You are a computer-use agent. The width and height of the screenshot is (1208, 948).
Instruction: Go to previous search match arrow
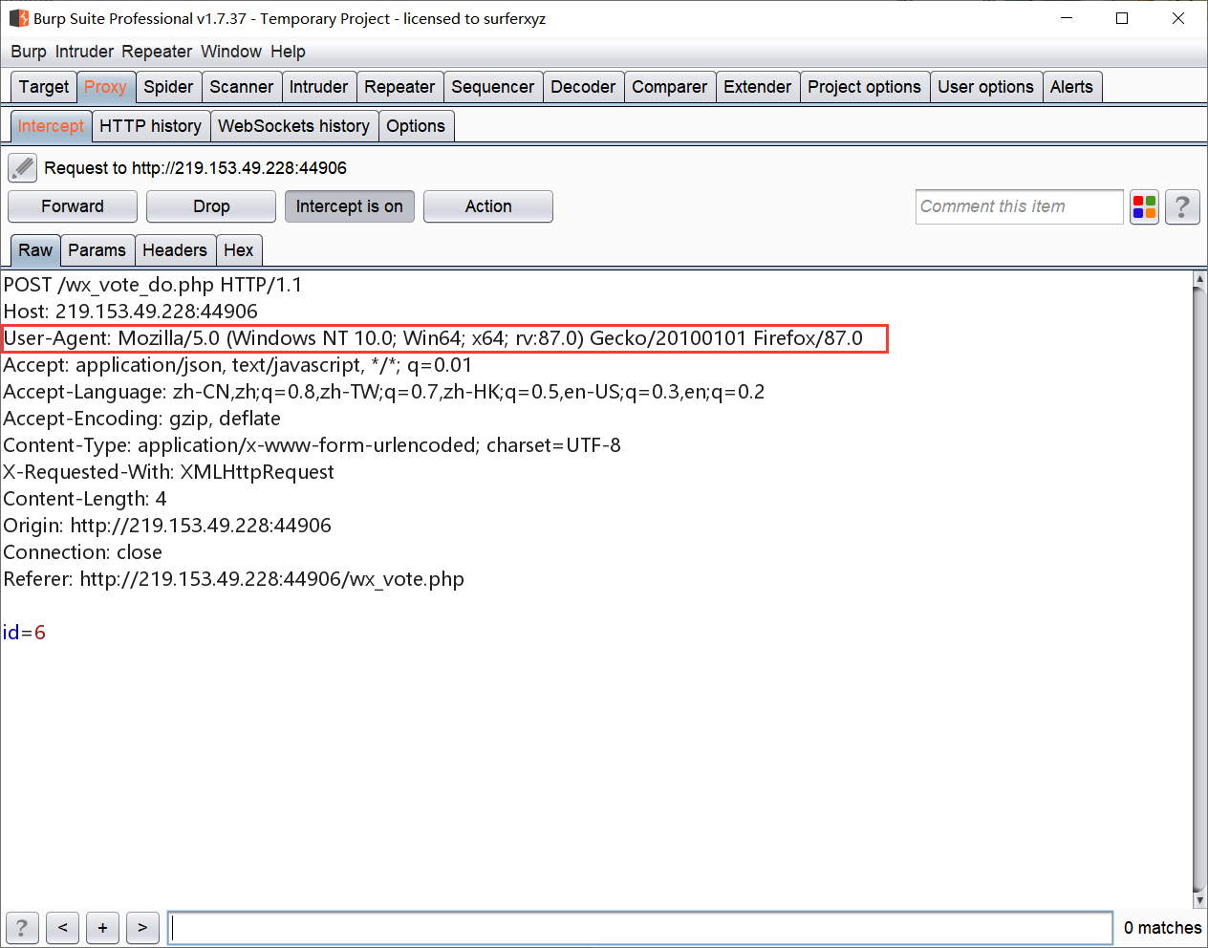(62, 928)
